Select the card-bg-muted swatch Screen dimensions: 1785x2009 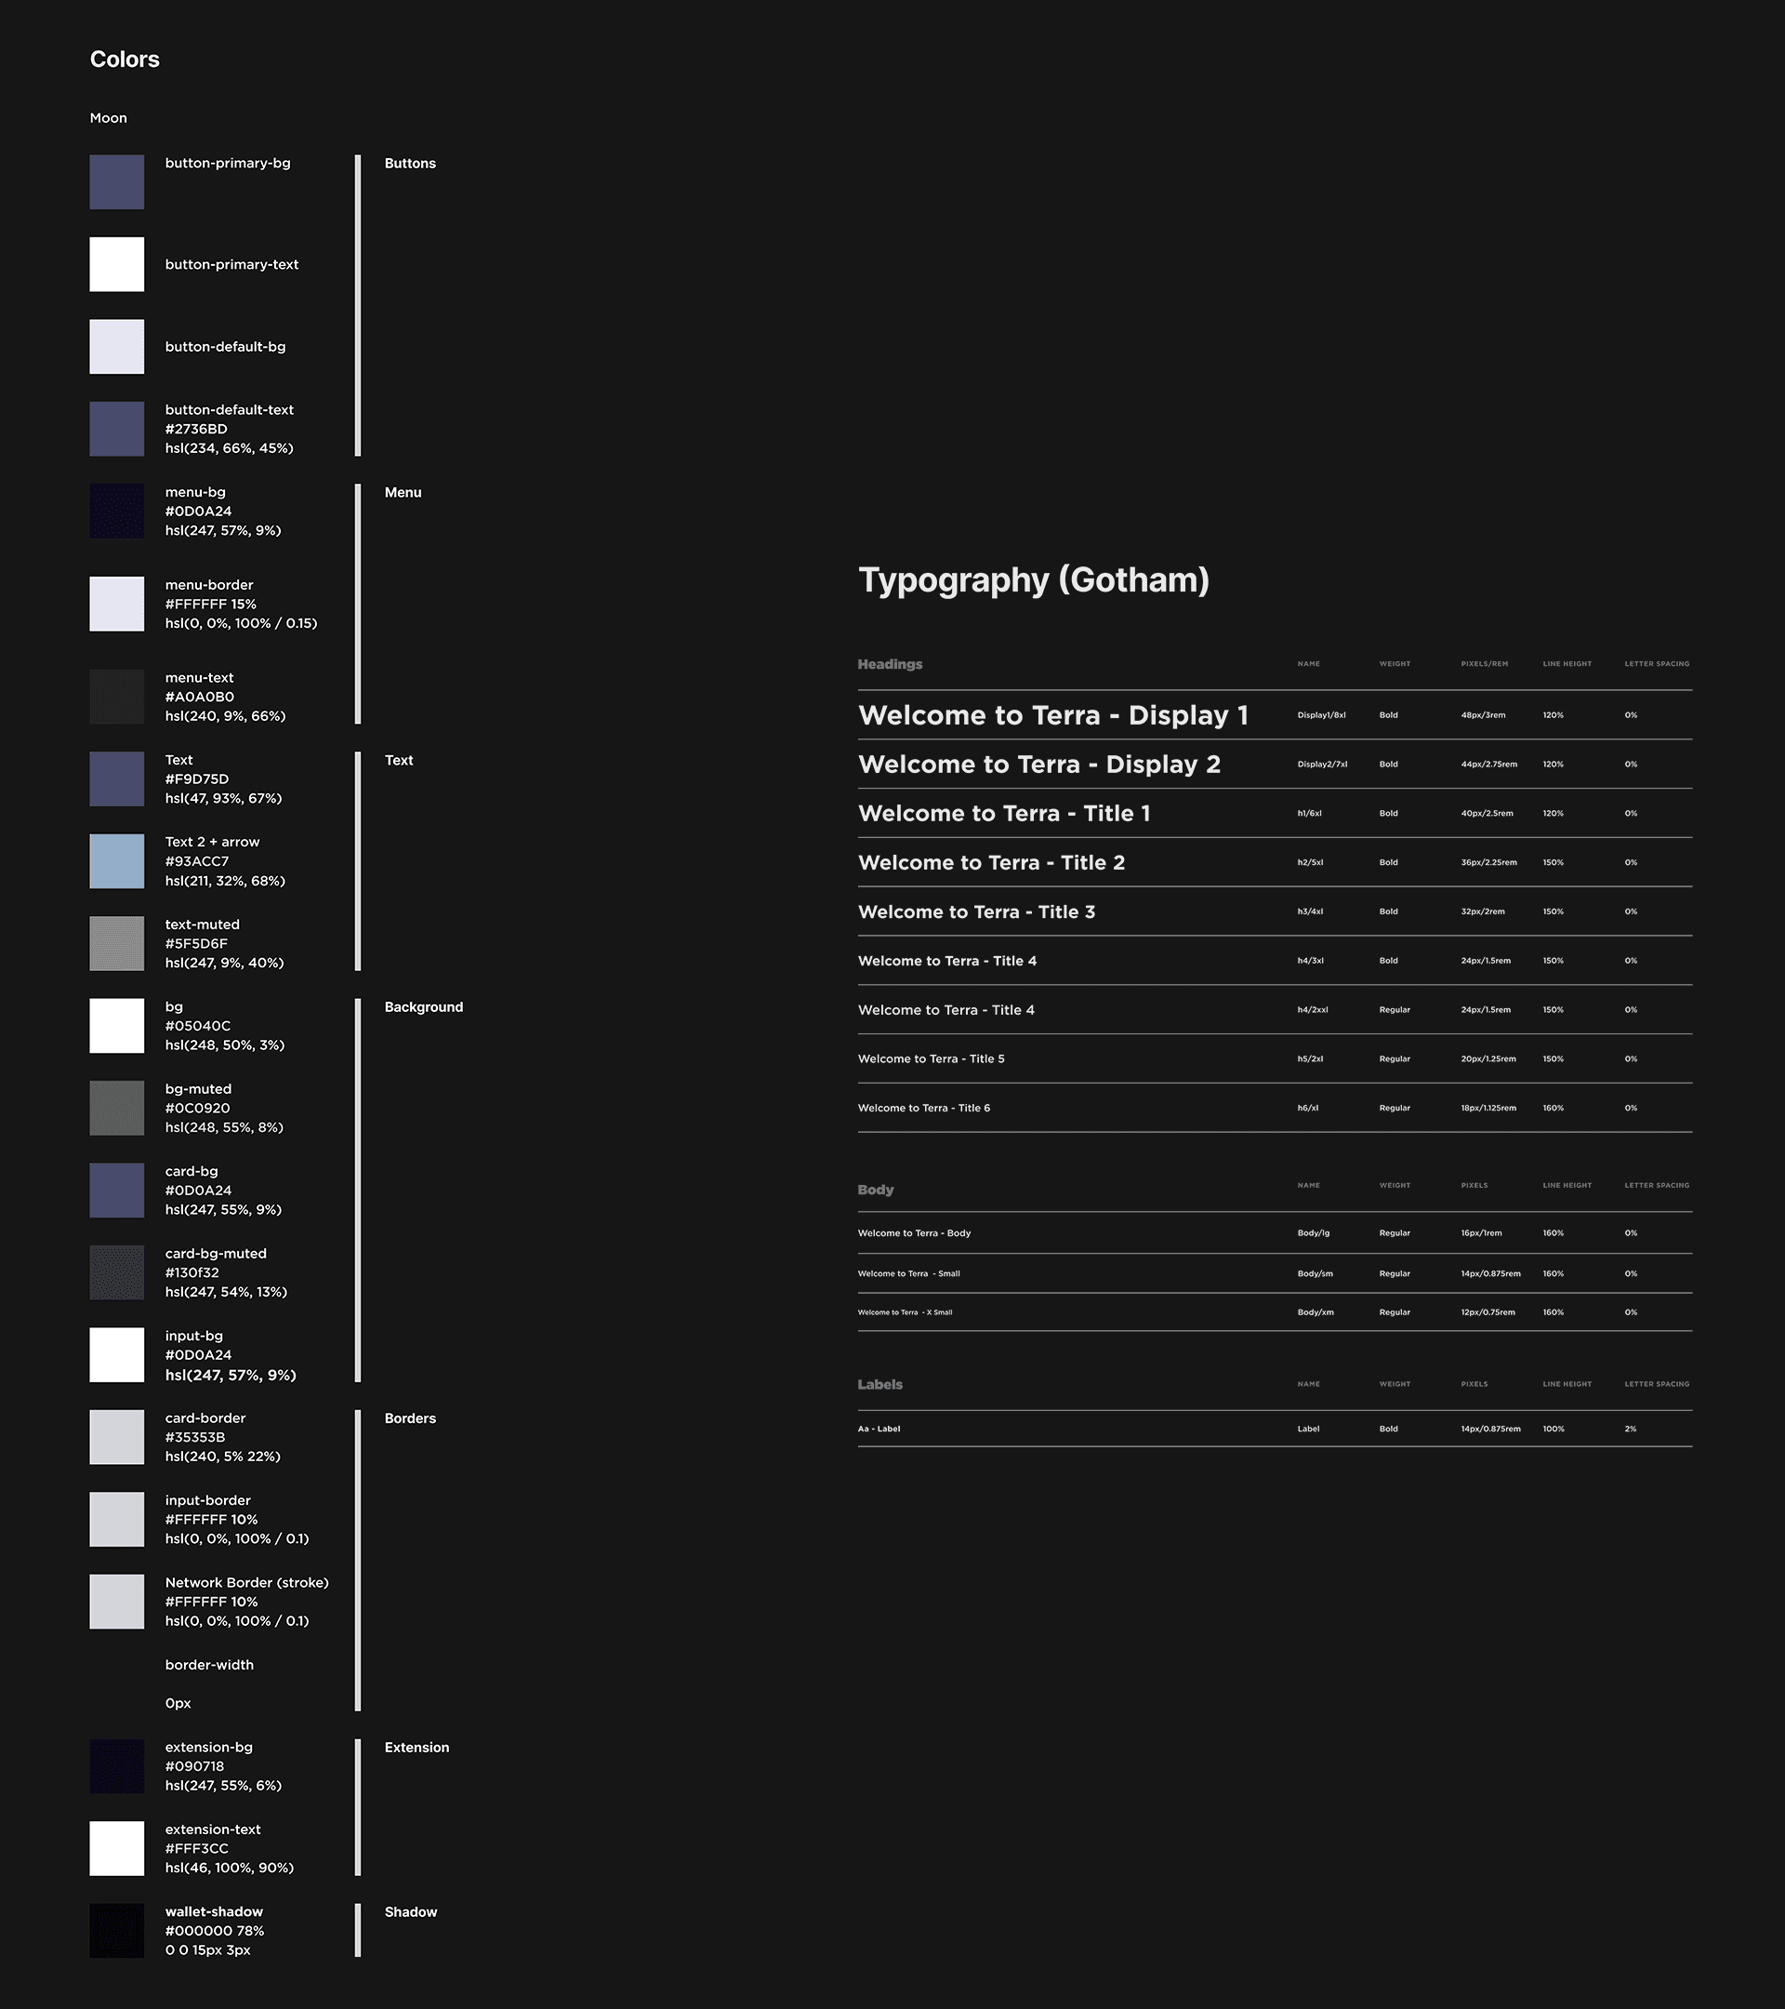[x=117, y=1272]
